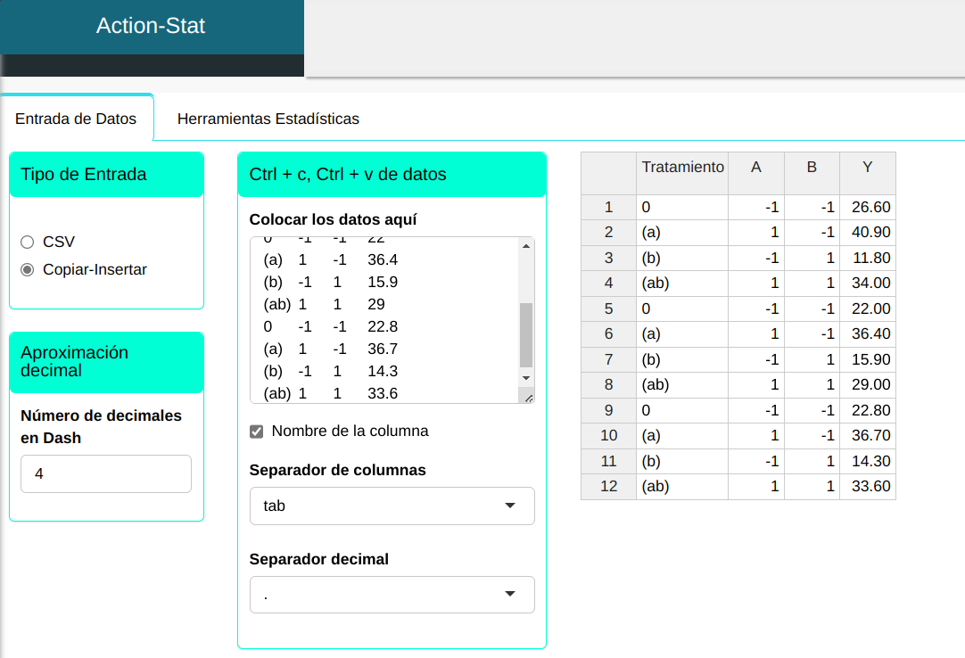Click the 40.90 cell in Y column
The height and width of the screenshot is (658, 965).
870,232
